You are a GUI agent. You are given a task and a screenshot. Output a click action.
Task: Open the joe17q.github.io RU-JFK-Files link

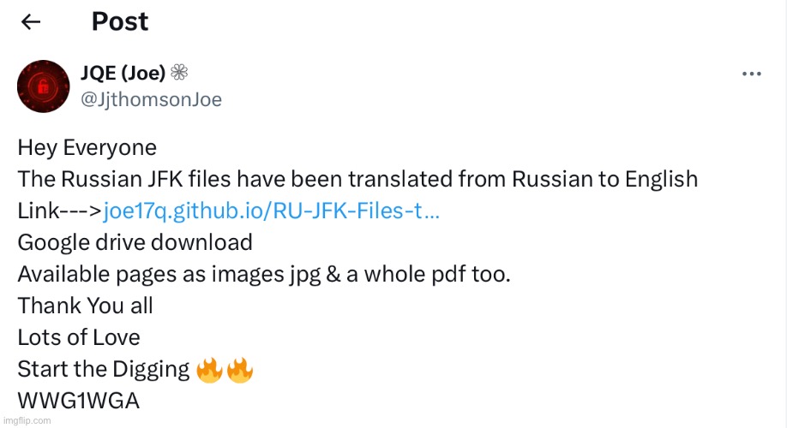[x=271, y=211]
